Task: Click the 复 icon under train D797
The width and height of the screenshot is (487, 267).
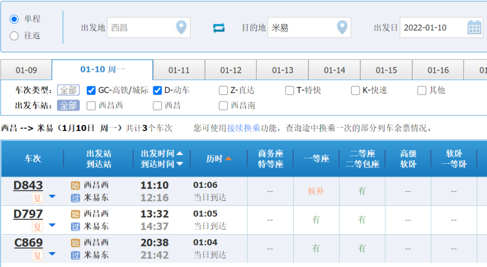Action: [37, 226]
